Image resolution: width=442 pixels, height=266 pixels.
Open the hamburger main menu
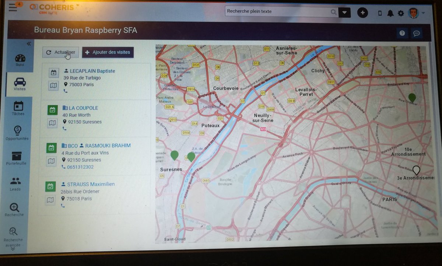(x=13, y=7)
